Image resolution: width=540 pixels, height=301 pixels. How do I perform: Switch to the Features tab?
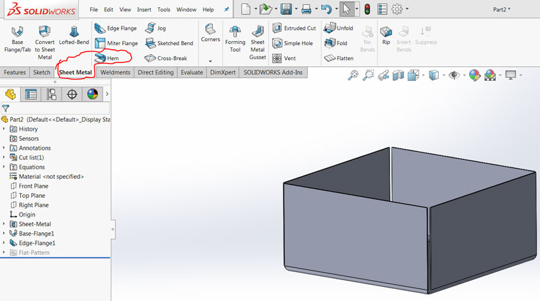pyautogui.click(x=14, y=72)
